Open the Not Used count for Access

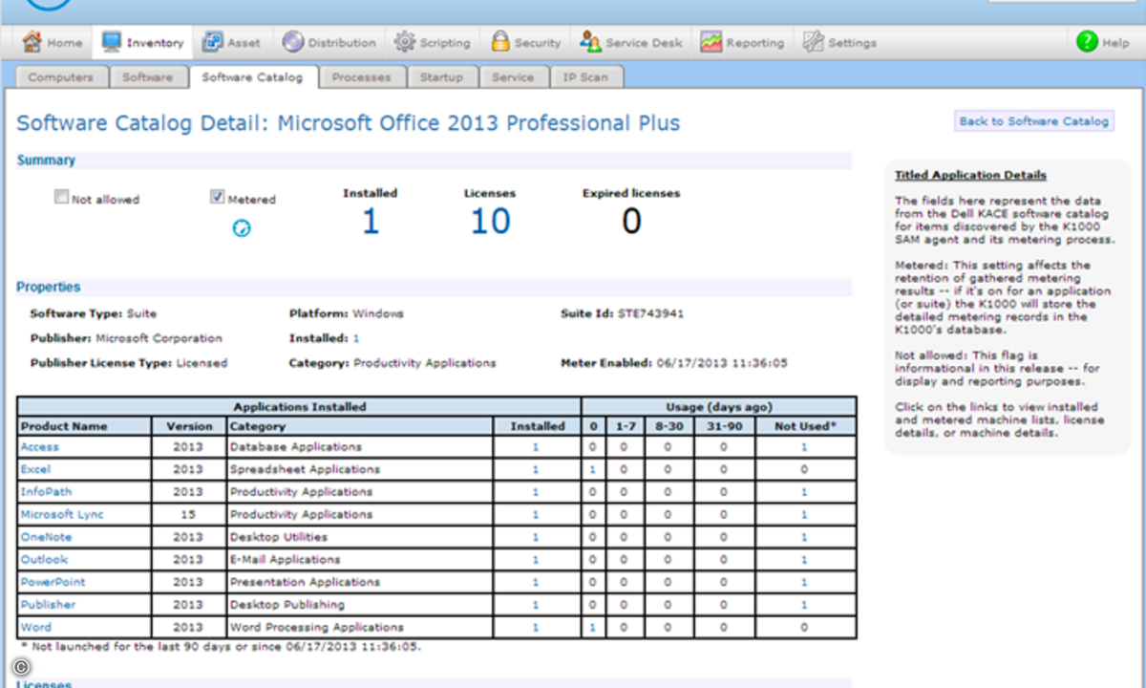coord(804,447)
